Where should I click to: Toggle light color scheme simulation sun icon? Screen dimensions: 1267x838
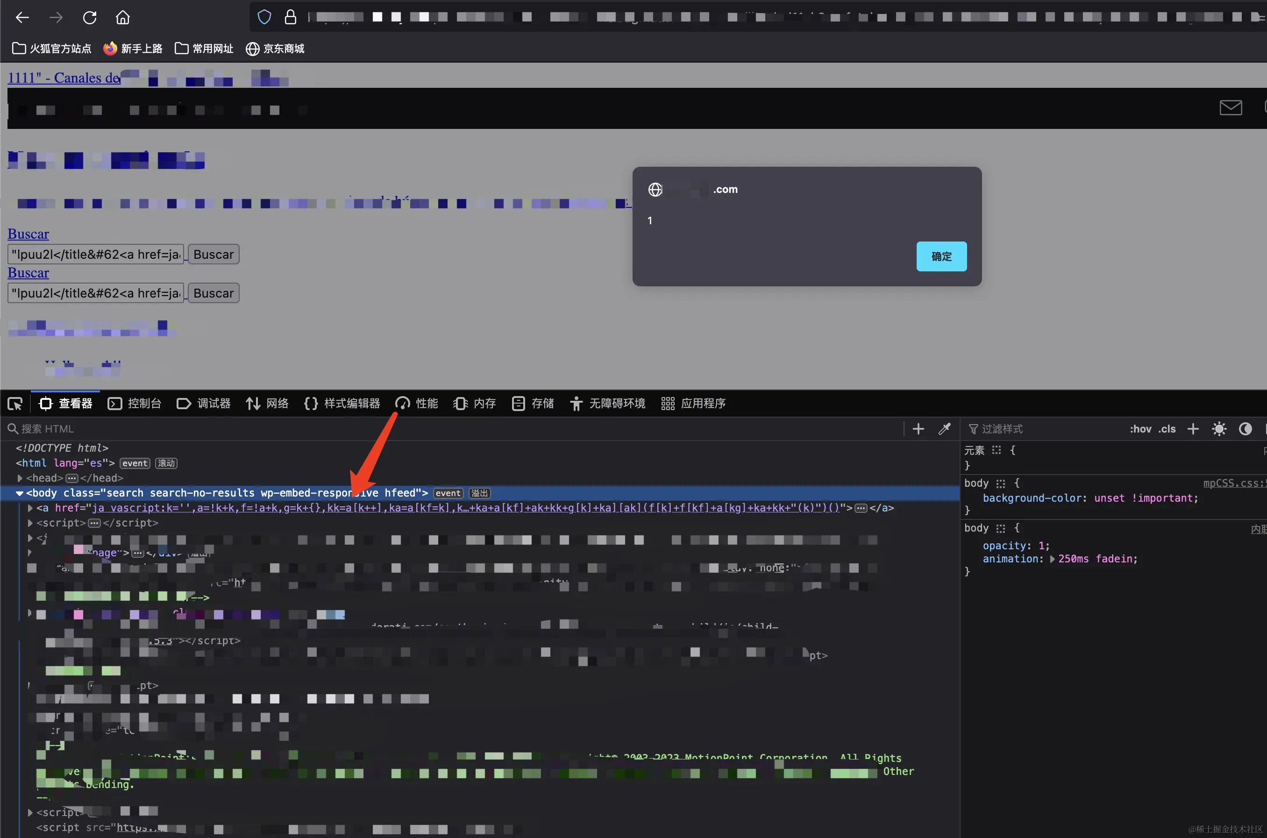pyautogui.click(x=1219, y=429)
